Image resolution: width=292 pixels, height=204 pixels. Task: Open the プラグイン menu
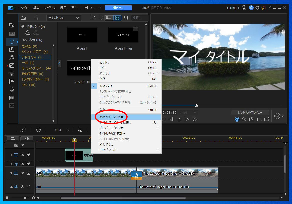click(50, 8)
